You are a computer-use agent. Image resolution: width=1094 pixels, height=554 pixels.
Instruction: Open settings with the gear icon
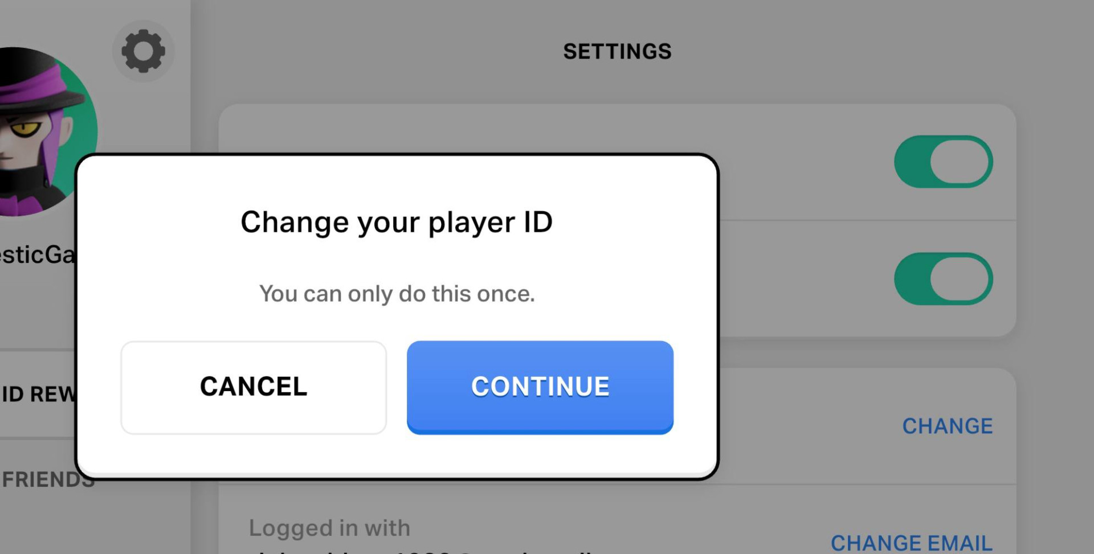pos(143,51)
